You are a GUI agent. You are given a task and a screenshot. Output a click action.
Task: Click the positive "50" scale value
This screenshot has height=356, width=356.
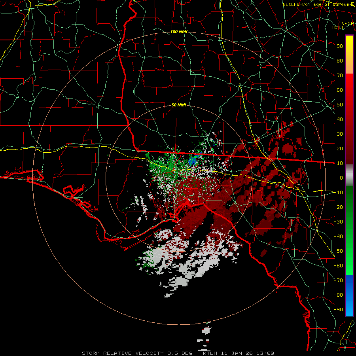(340, 105)
